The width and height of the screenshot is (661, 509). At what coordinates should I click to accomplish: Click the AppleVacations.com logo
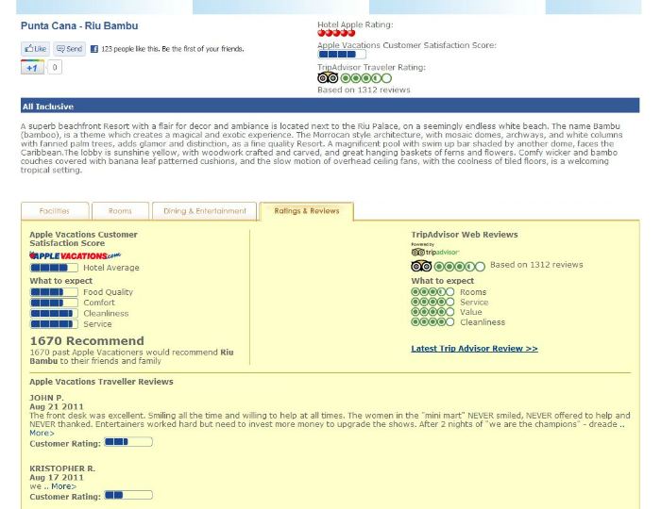point(75,255)
